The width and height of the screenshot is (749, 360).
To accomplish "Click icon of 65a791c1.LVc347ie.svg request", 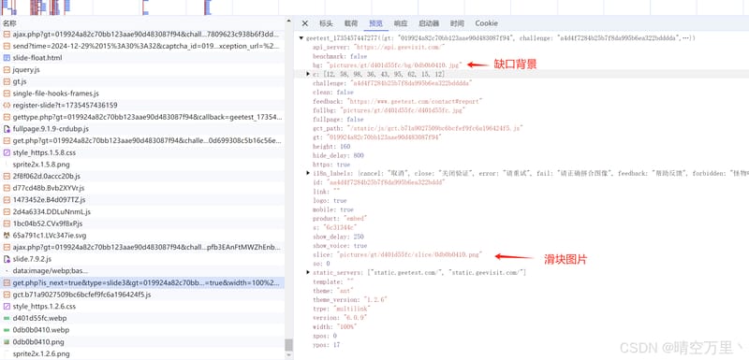I will pos(7,236).
